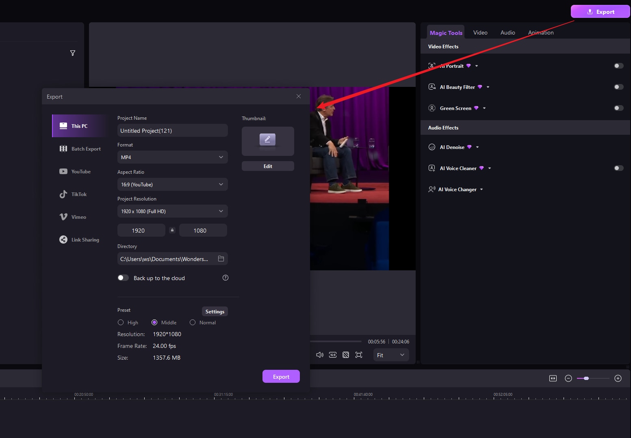Switch to the Magic Tools tab

pos(446,33)
